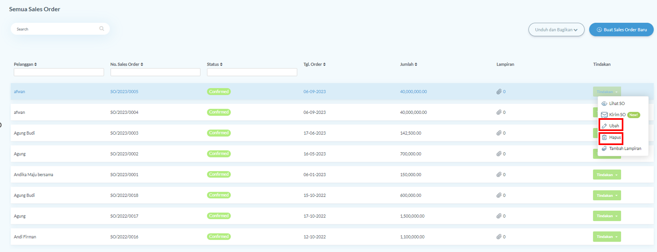Click the Lampiran column header

(x=505, y=64)
